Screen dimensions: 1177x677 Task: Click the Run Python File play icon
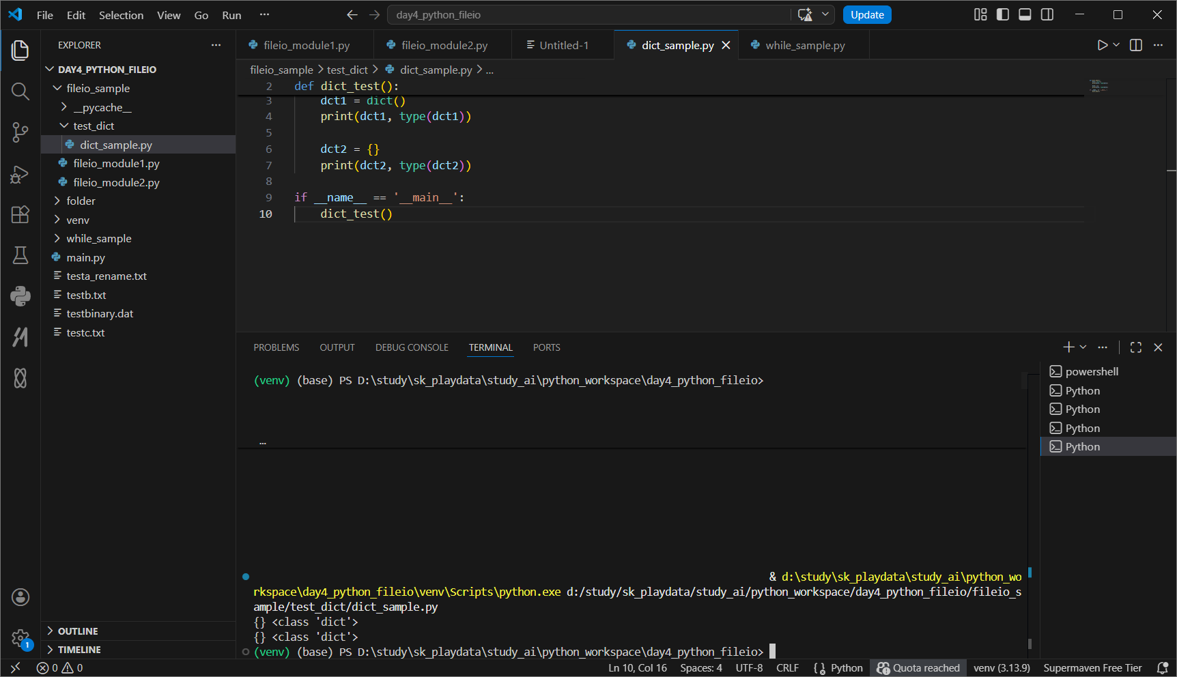tap(1102, 45)
